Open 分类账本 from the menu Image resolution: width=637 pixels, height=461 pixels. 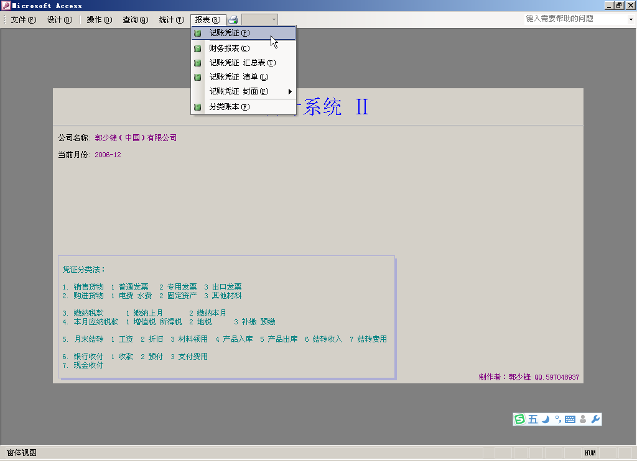click(x=230, y=107)
